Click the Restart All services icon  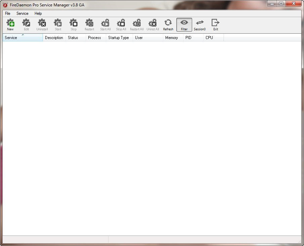tap(137, 25)
